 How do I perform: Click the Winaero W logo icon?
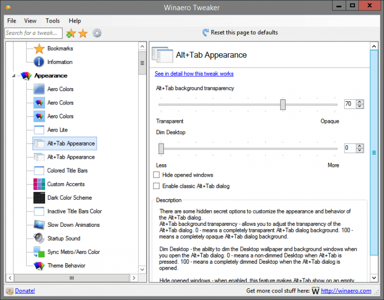pyautogui.click(x=315, y=291)
